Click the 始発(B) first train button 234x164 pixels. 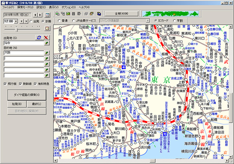pyautogui.click(x=17, y=104)
